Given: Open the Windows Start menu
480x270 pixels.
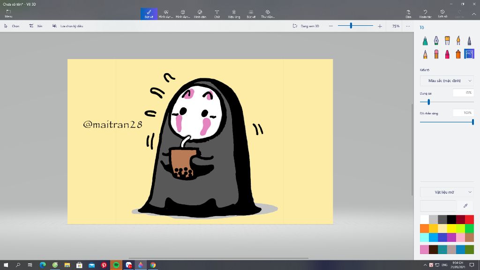Looking at the screenshot, I should point(6,265).
